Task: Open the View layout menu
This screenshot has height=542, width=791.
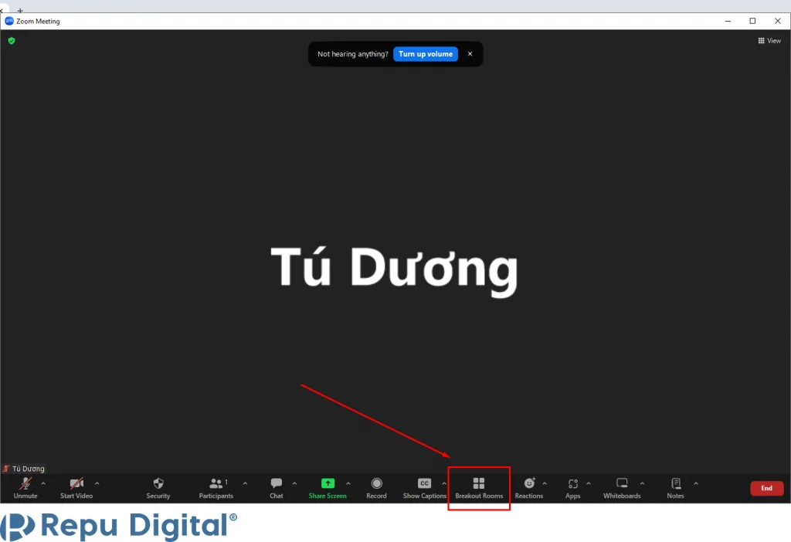Action: tap(769, 41)
